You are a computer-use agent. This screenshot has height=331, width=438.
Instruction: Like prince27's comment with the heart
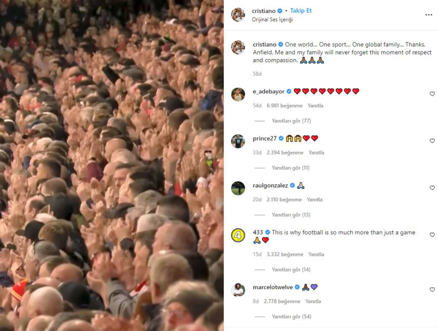[x=432, y=141]
